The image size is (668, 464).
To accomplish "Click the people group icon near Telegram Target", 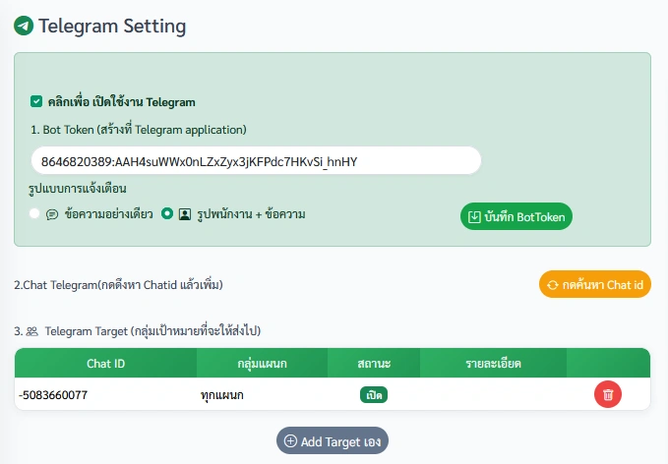I will pos(31,331).
